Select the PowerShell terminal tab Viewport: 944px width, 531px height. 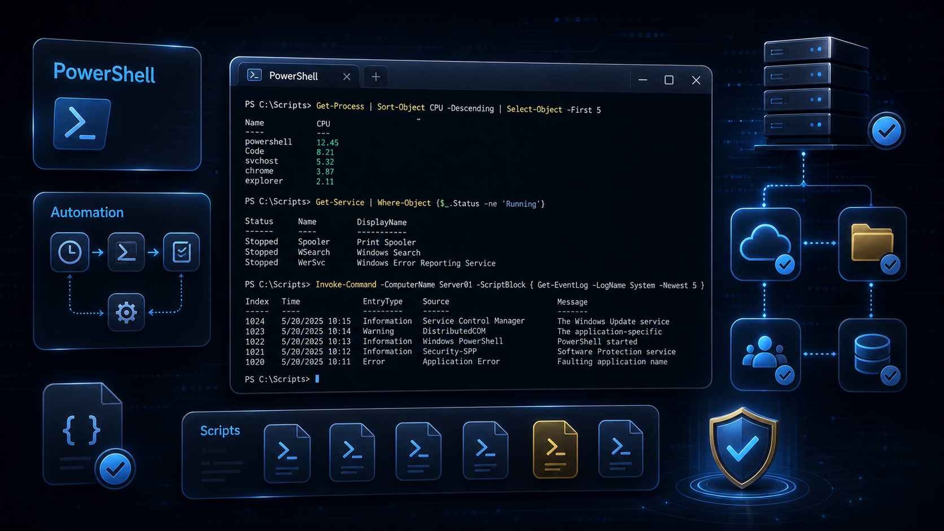(x=299, y=76)
